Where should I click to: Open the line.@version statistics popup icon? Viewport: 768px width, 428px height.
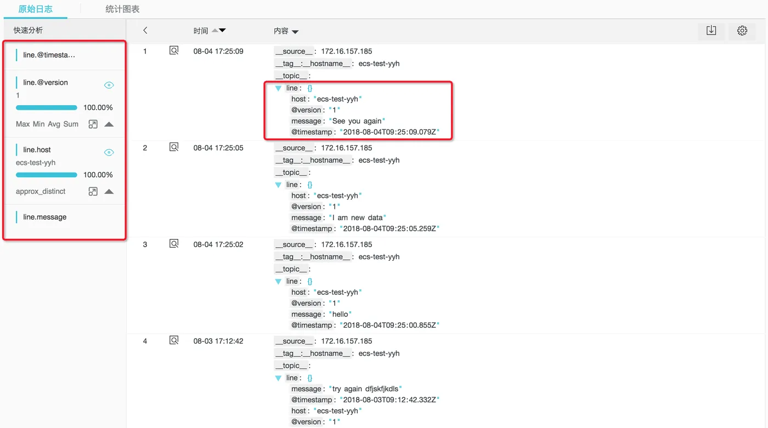93,124
